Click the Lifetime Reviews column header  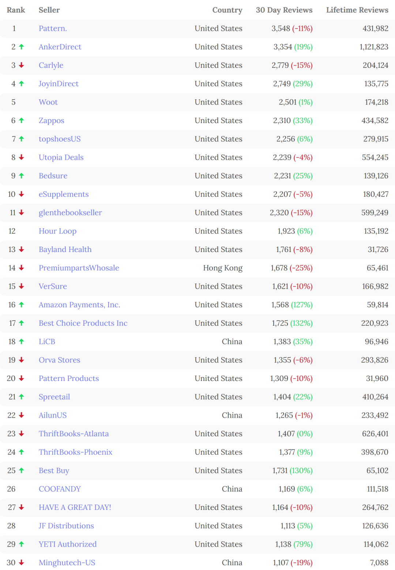point(357,10)
